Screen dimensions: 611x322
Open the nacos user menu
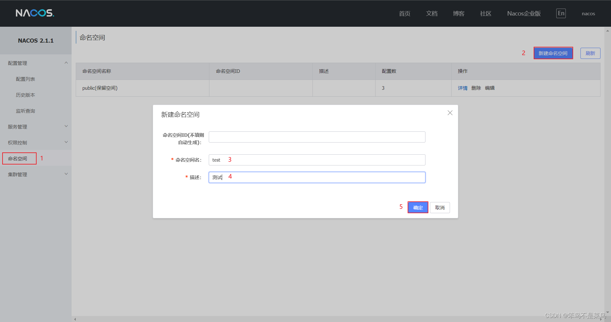pyautogui.click(x=588, y=13)
